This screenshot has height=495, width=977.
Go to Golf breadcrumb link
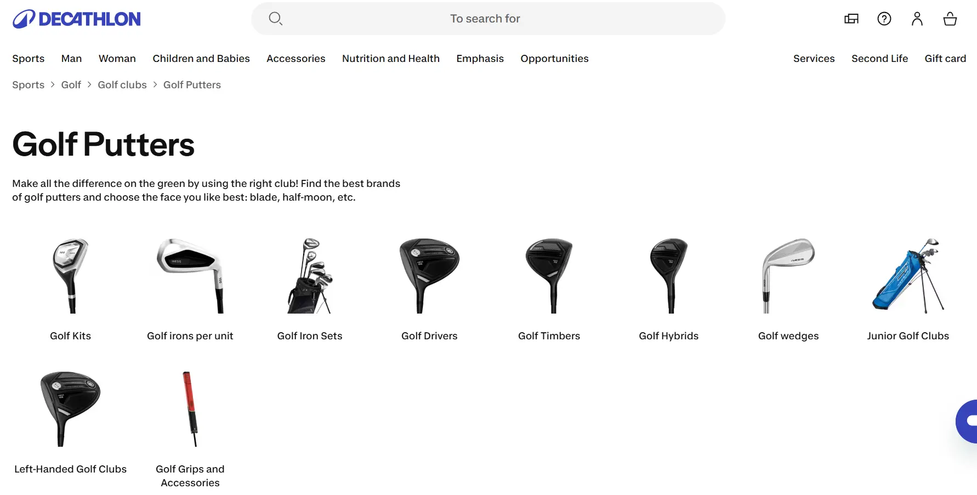[x=71, y=85]
